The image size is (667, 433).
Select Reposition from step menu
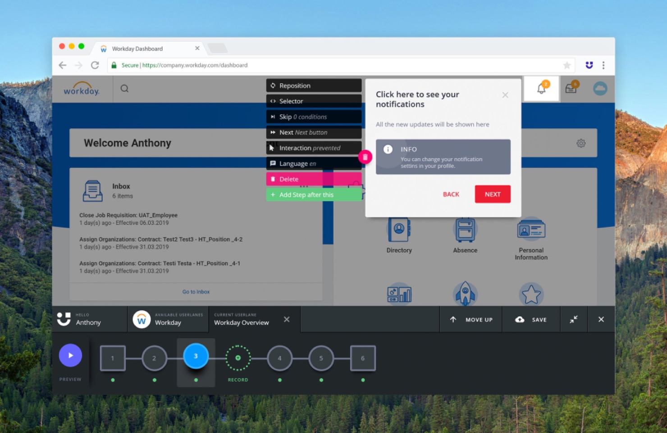(x=314, y=86)
